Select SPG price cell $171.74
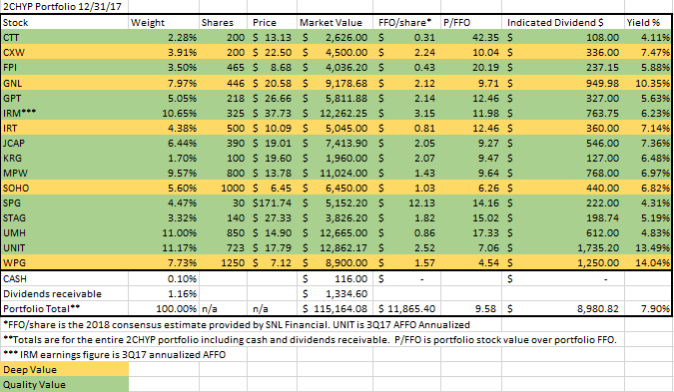The image size is (674, 392). (272, 203)
